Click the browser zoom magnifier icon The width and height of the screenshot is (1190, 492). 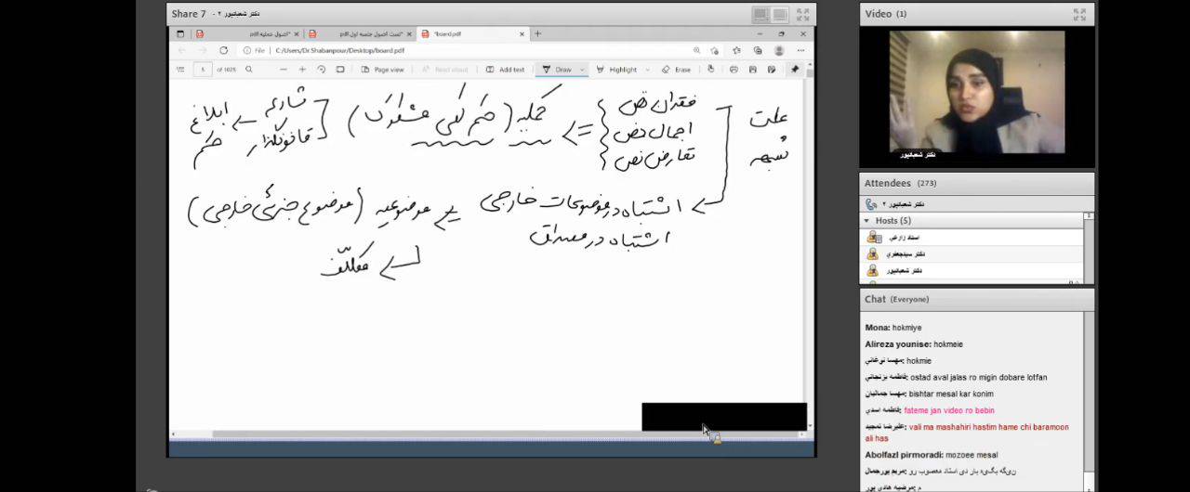(696, 50)
